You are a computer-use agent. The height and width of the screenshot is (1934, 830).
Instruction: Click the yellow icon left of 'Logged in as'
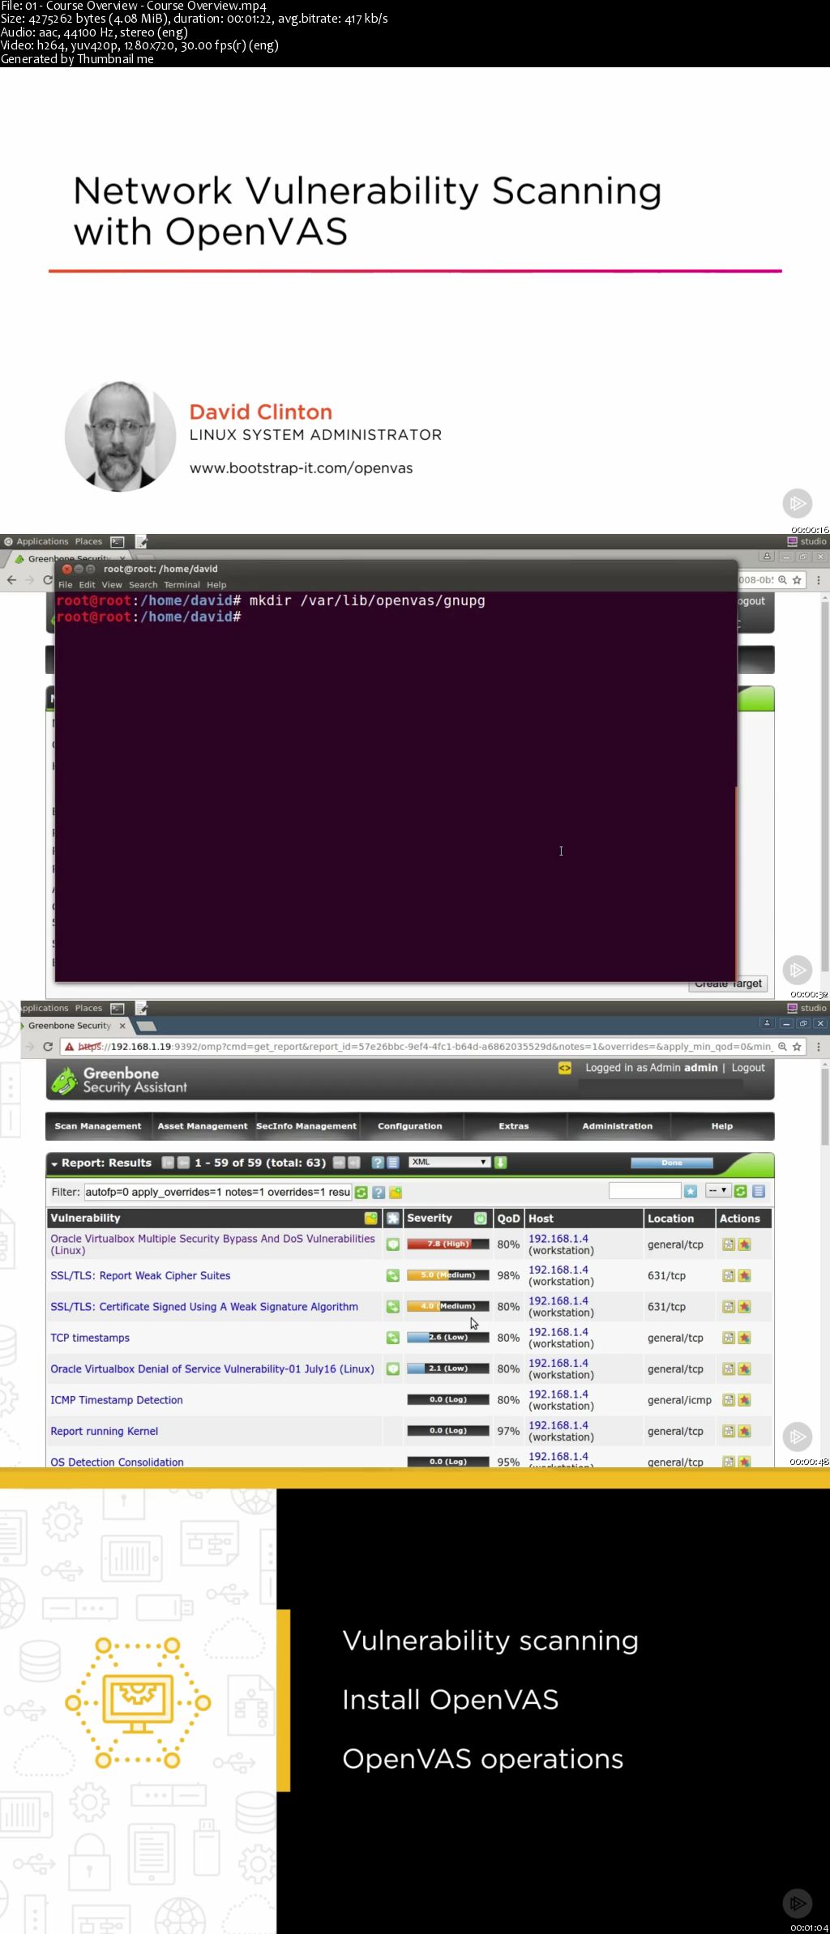pyautogui.click(x=565, y=1068)
